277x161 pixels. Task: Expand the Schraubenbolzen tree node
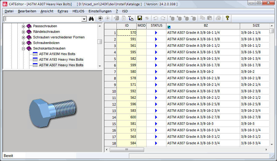point(24,43)
